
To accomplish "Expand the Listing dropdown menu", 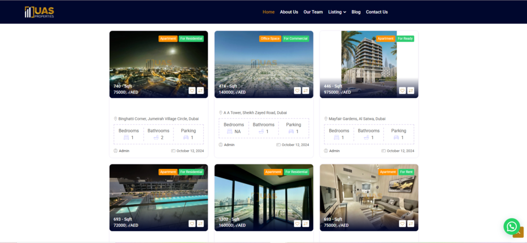I will pyautogui.click(x=337, y=12).
